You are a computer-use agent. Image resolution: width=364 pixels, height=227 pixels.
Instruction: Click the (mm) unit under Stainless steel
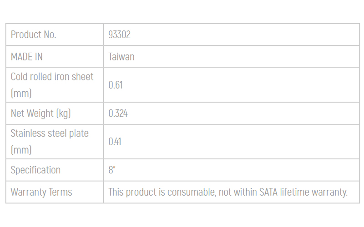coord(21,150)
